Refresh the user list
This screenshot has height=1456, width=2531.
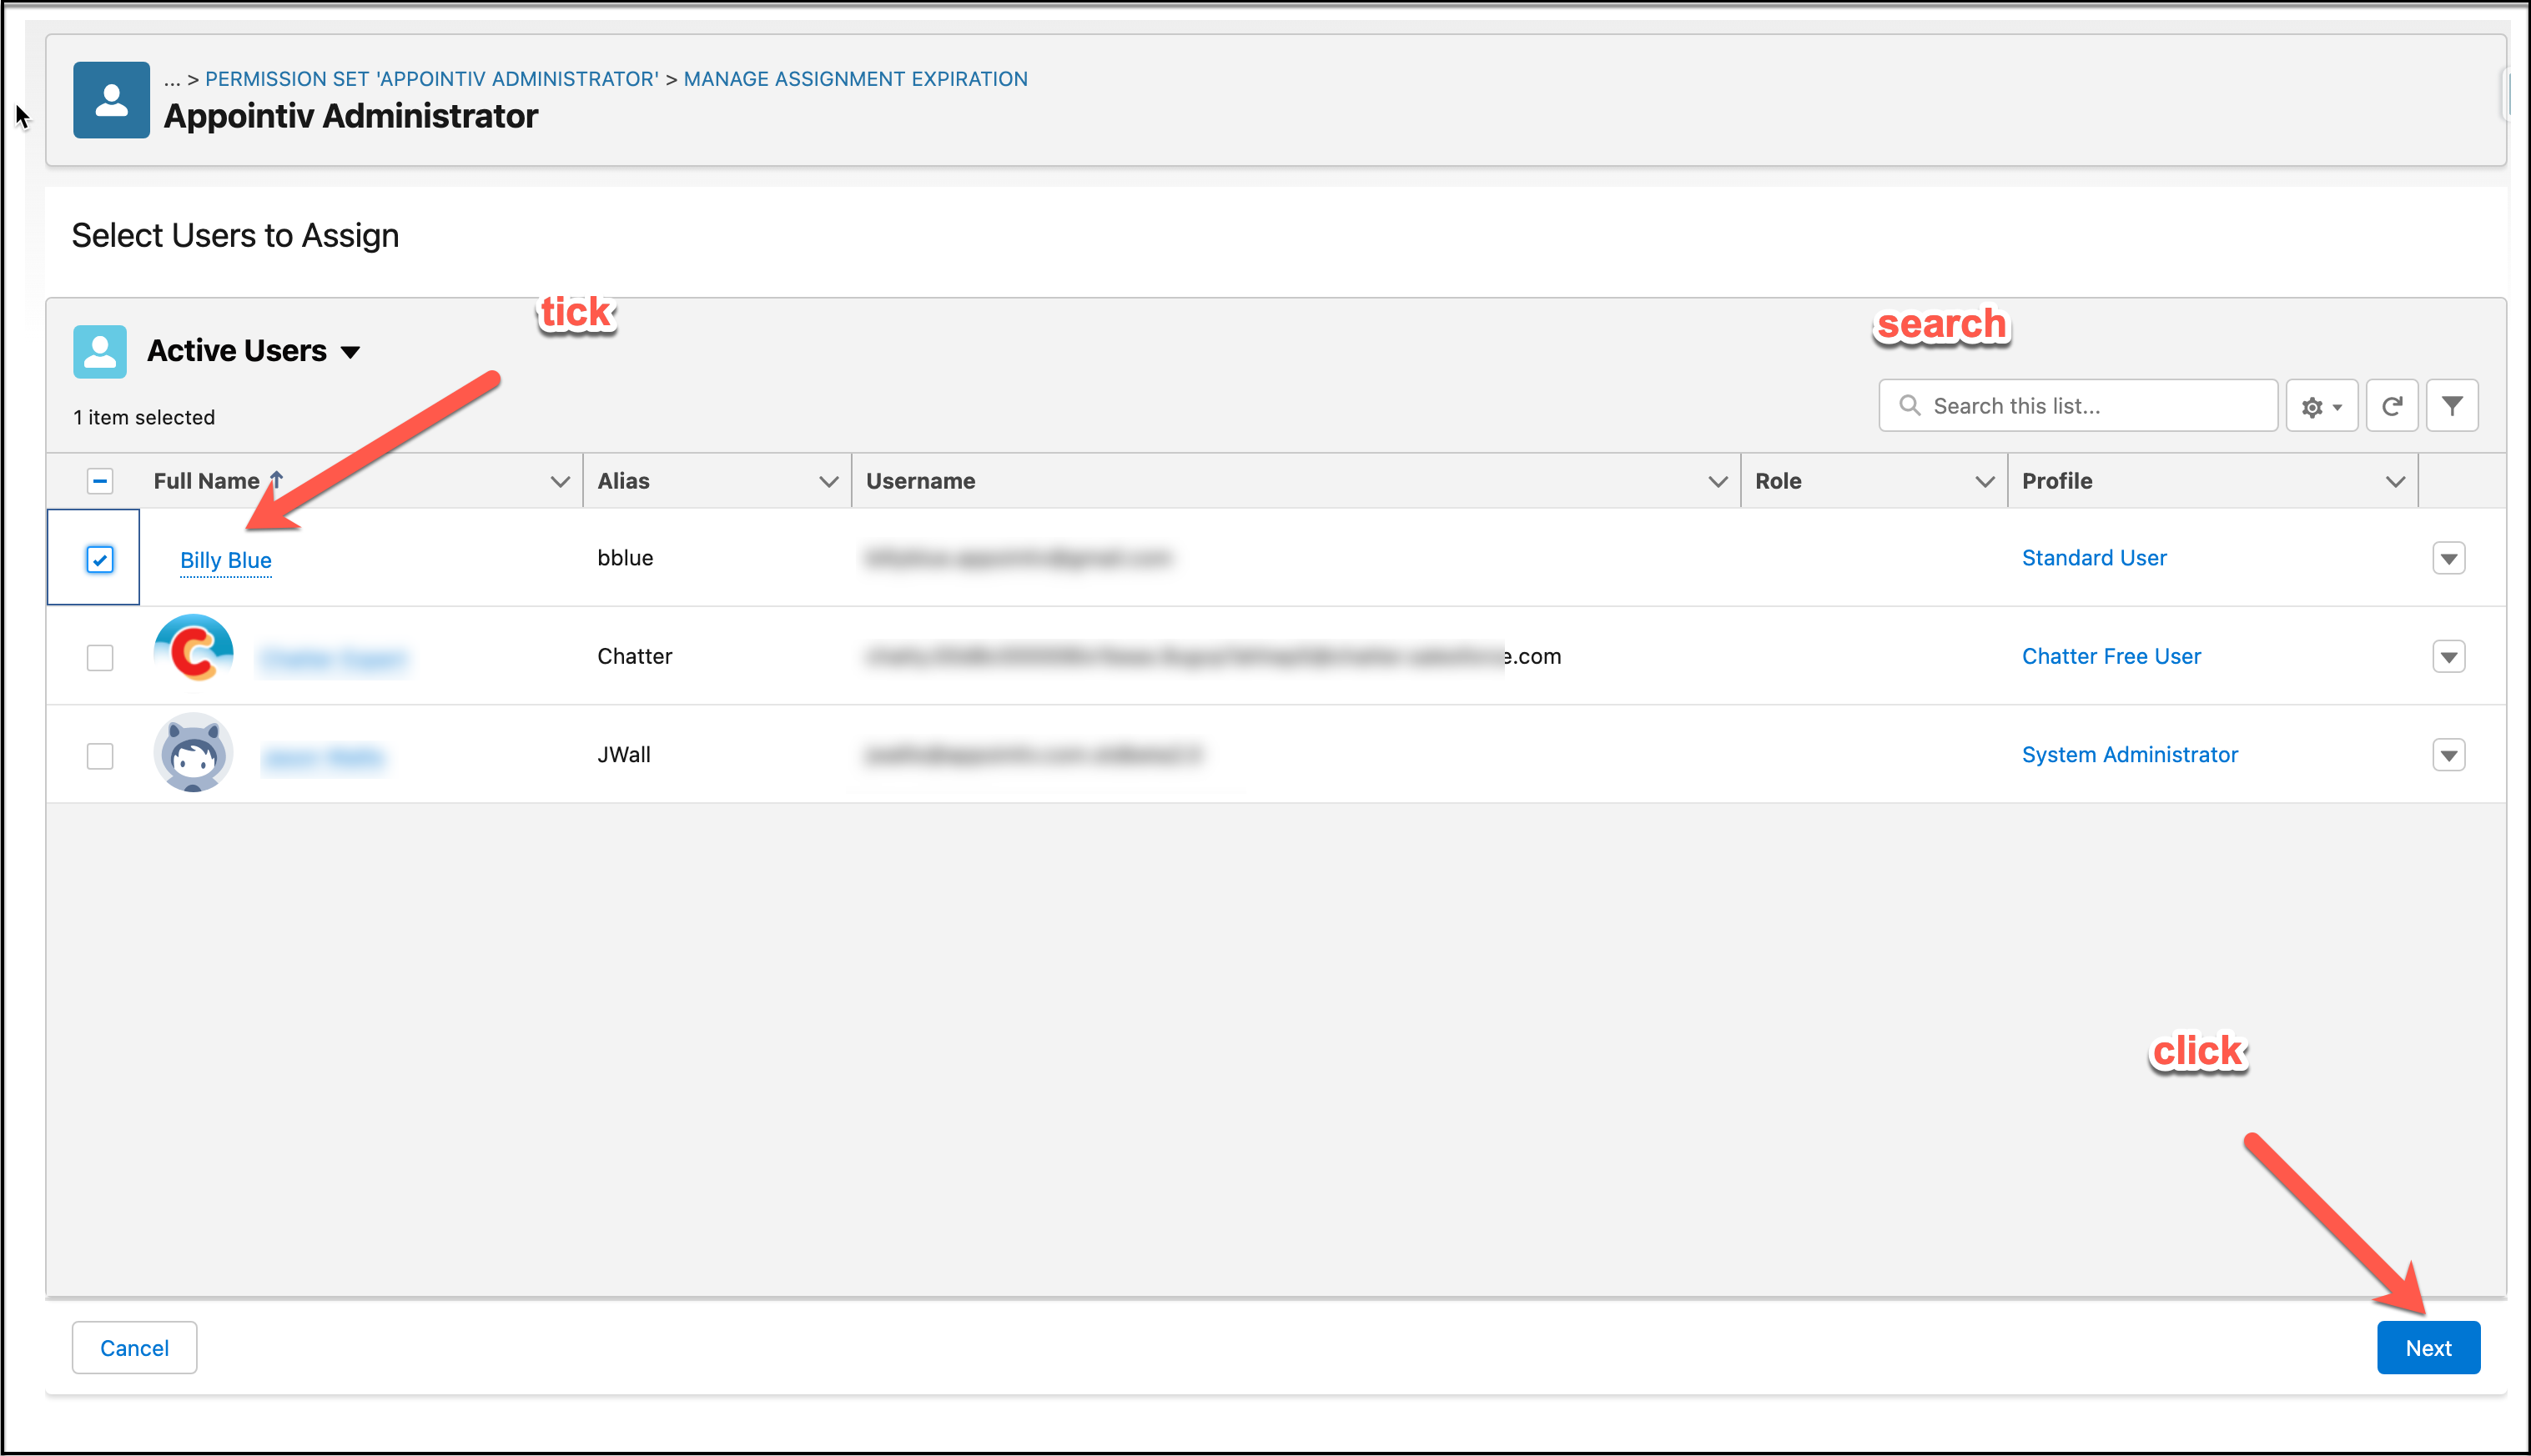coord(2392,406)
